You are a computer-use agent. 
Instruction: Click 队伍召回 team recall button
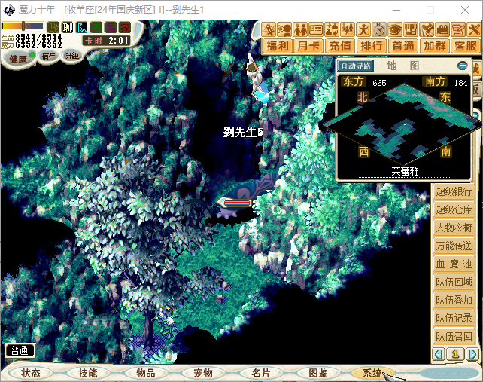click(x=454, y=336)
